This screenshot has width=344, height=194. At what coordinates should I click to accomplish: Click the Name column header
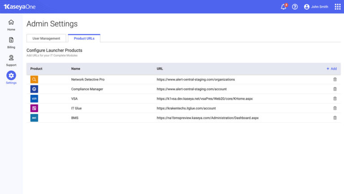[x=76, y=69]
